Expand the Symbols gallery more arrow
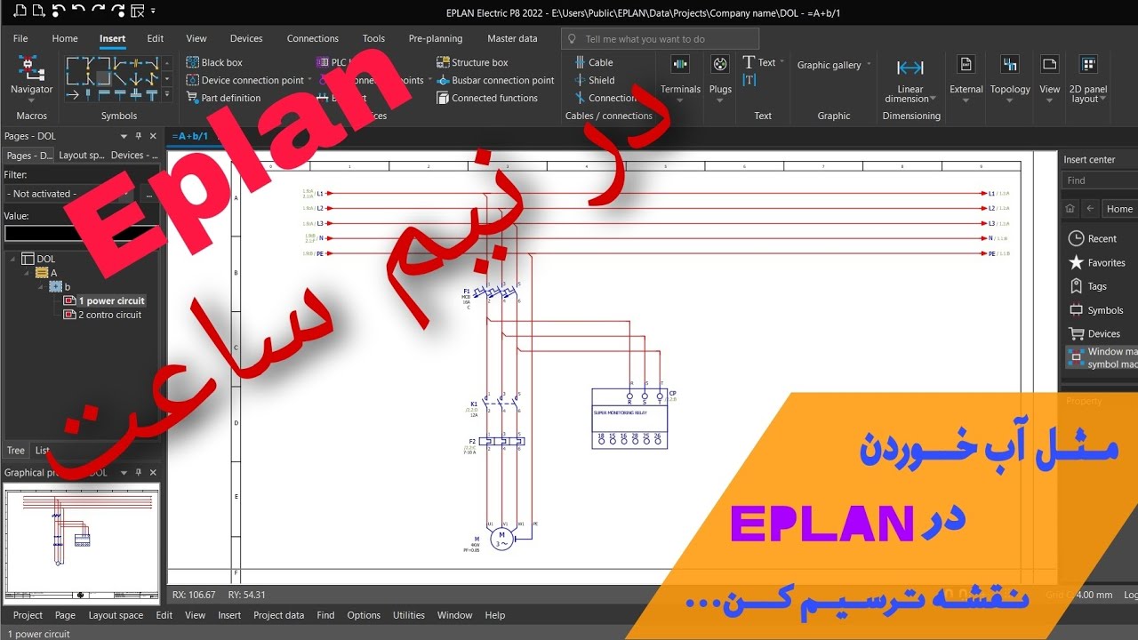The height and width of the screenshot is (640, 1138). 166,95
